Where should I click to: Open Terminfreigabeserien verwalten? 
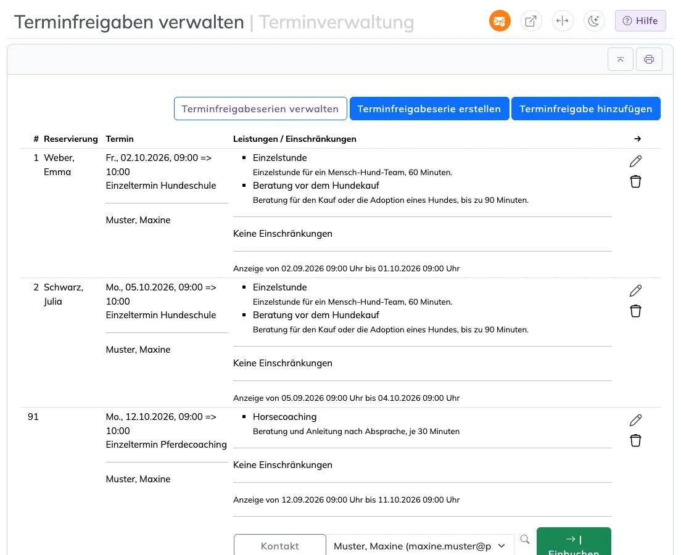260,109
